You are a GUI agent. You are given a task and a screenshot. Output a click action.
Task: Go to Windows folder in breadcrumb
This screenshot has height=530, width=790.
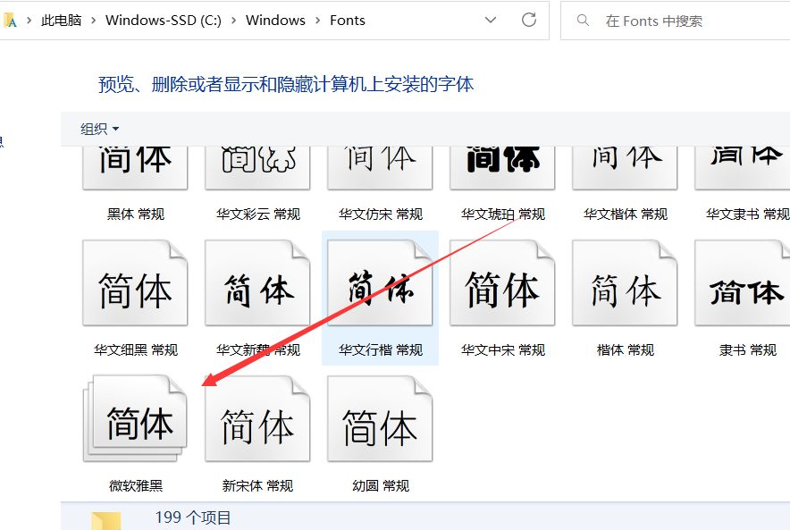click(x=275, y=21)
